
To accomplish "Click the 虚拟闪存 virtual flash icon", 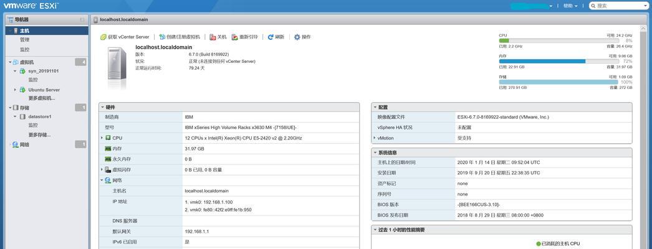I will coord(108,170).
